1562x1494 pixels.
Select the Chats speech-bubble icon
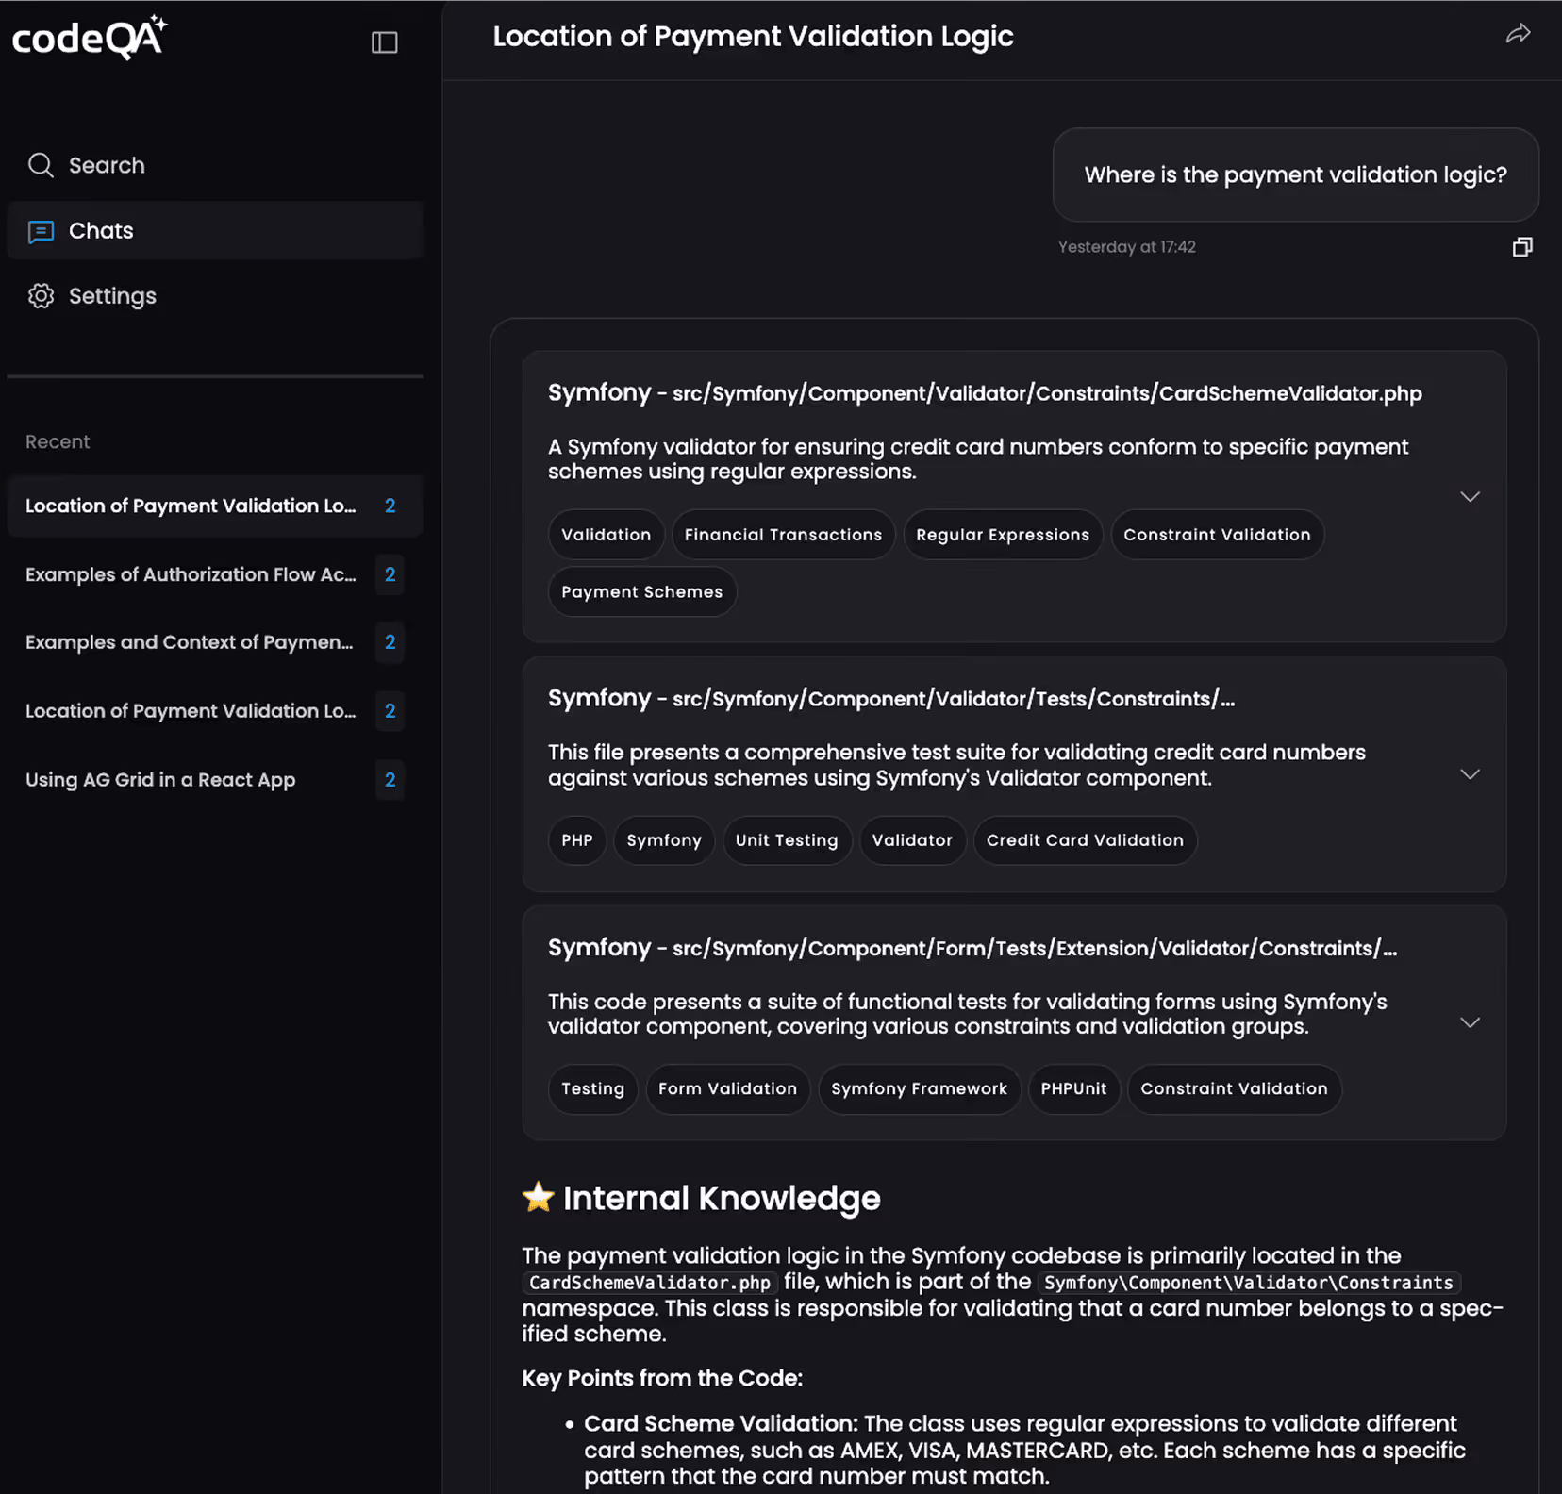(x=41, y=231)
